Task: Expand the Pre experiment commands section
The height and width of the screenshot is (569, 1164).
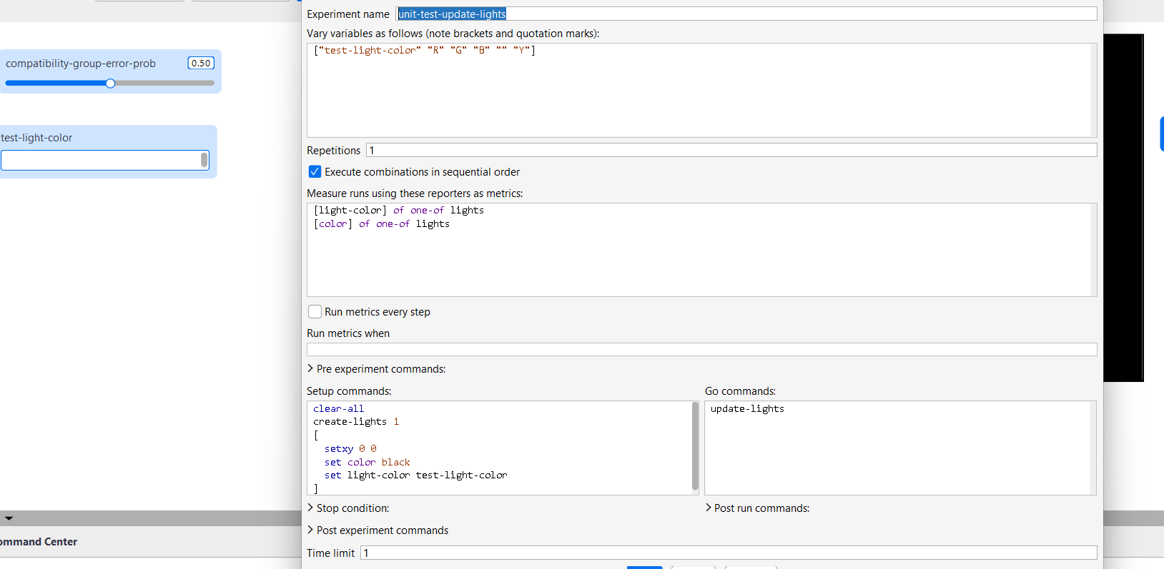Action: [x=311, y=369]
